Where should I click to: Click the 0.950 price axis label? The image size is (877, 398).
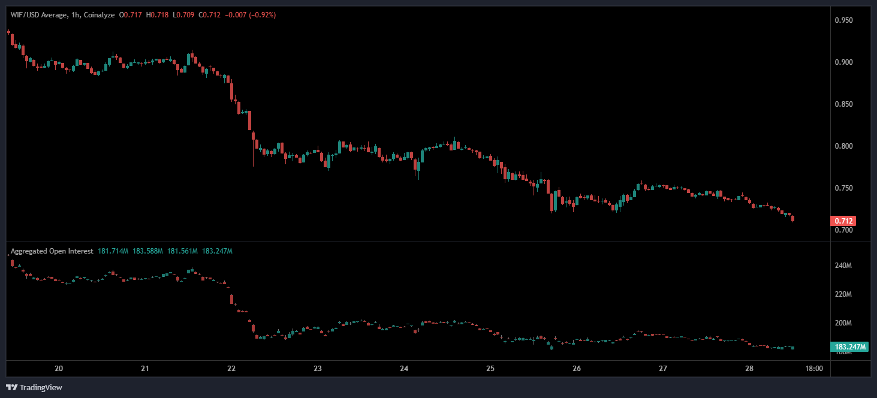tap(843, 20)
